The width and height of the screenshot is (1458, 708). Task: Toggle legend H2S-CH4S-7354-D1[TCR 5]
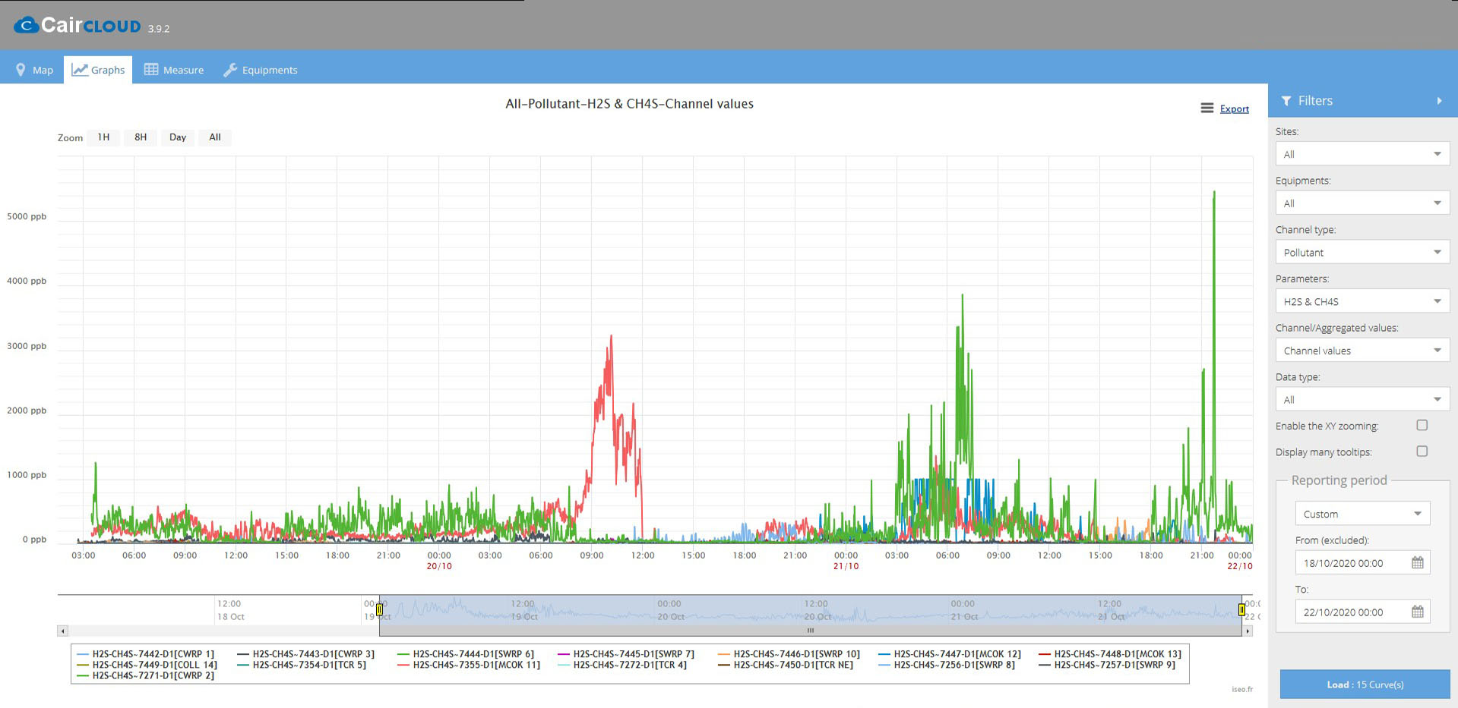[302, 665]
